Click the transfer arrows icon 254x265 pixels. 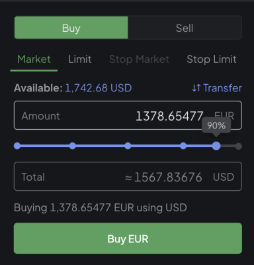pyautogui.click(x=196, y=88)
